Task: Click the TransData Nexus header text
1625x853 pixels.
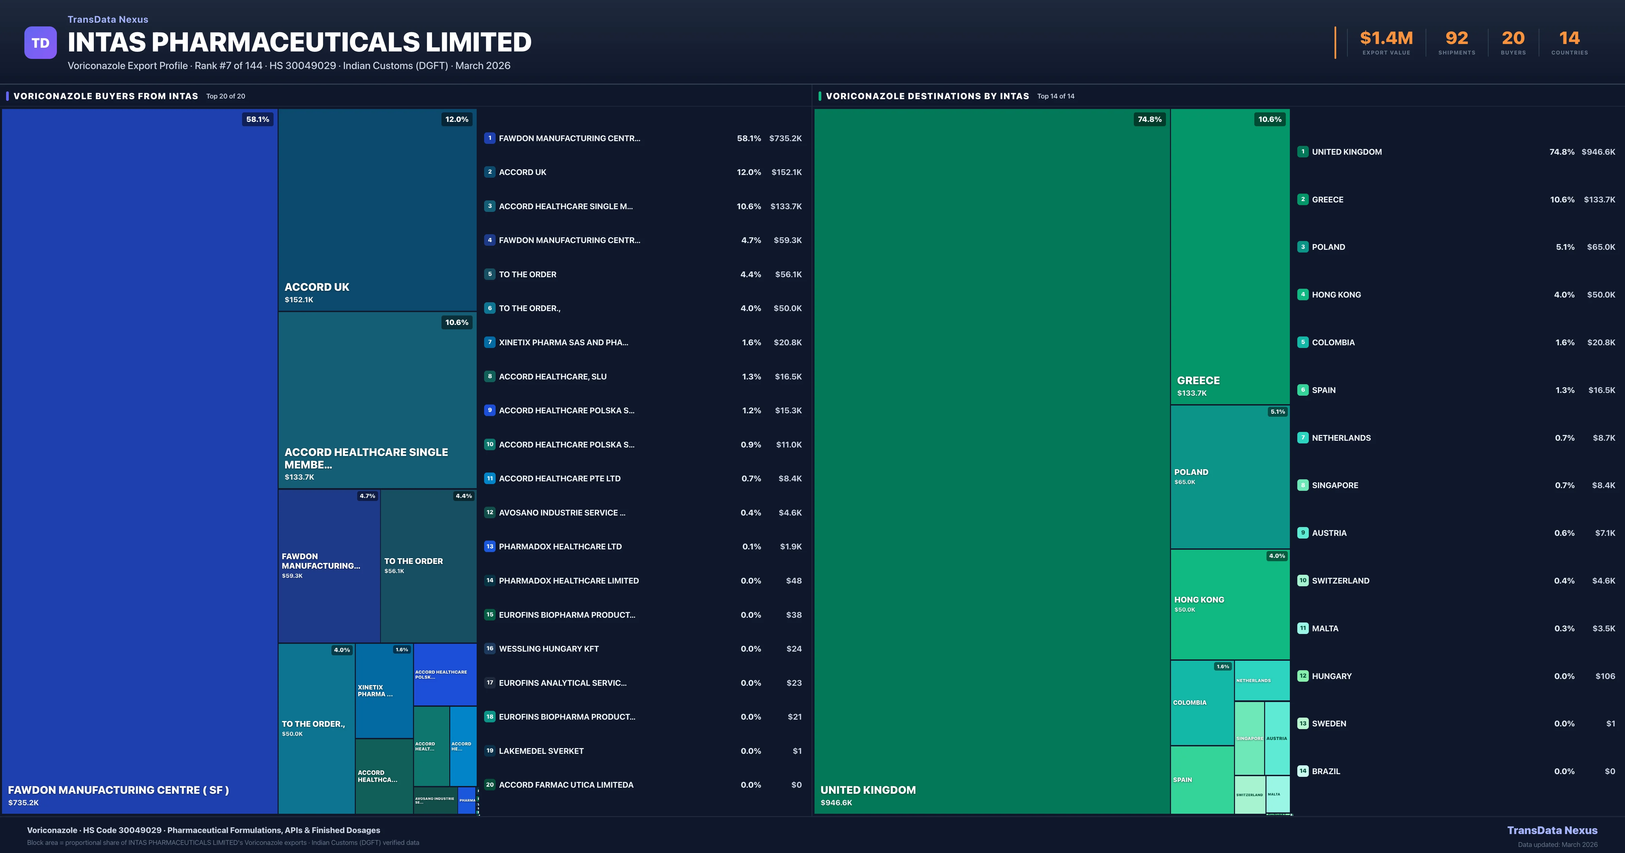Action: tap(108, 20)
